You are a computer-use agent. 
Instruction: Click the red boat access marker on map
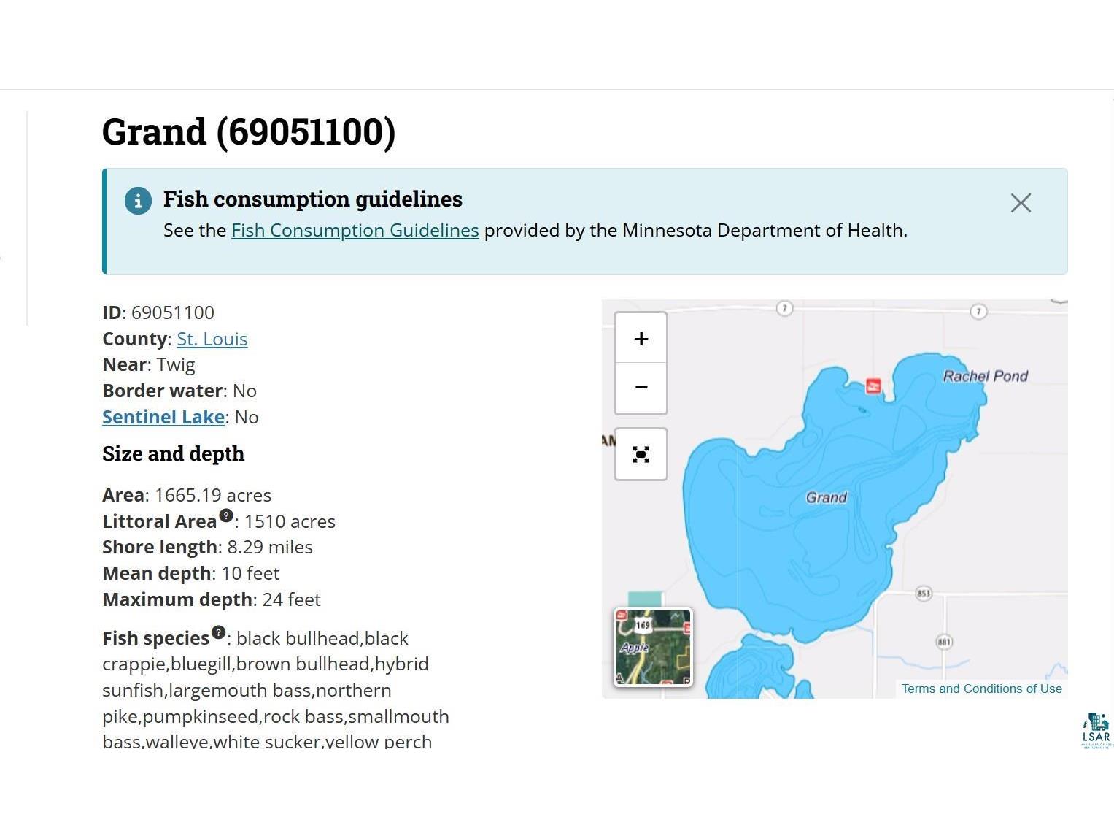[x=873, y=386]
